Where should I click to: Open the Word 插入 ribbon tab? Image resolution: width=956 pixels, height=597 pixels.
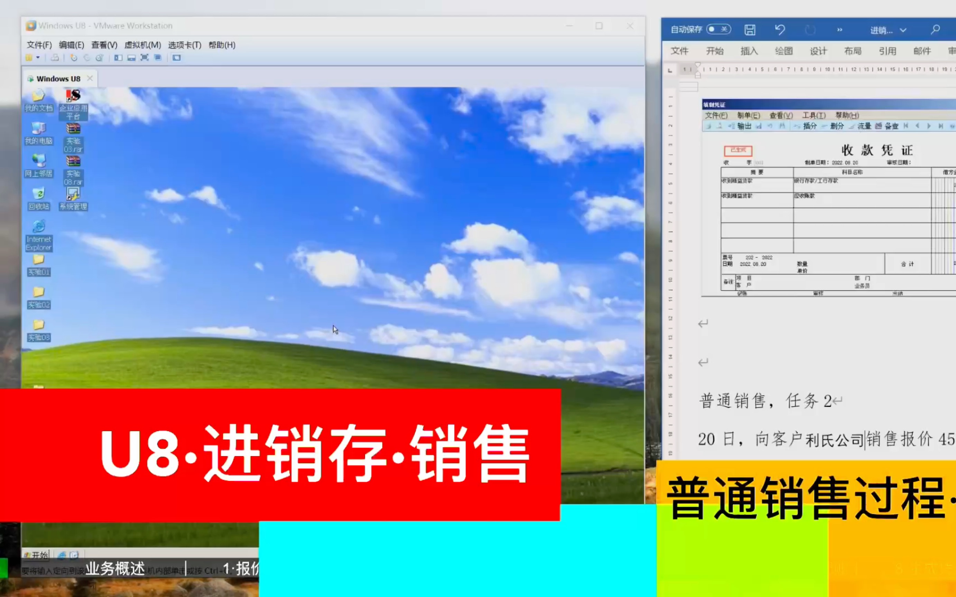(x=749, y=51)
